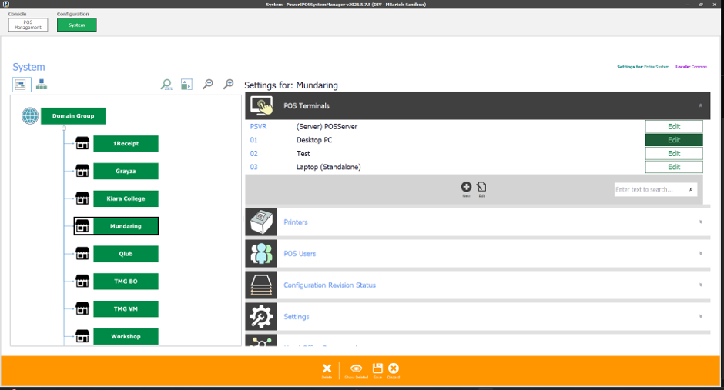This screenshot has width=724, height=390.
Task: Expand the Printers section chevron
Action: coord(700,222)
